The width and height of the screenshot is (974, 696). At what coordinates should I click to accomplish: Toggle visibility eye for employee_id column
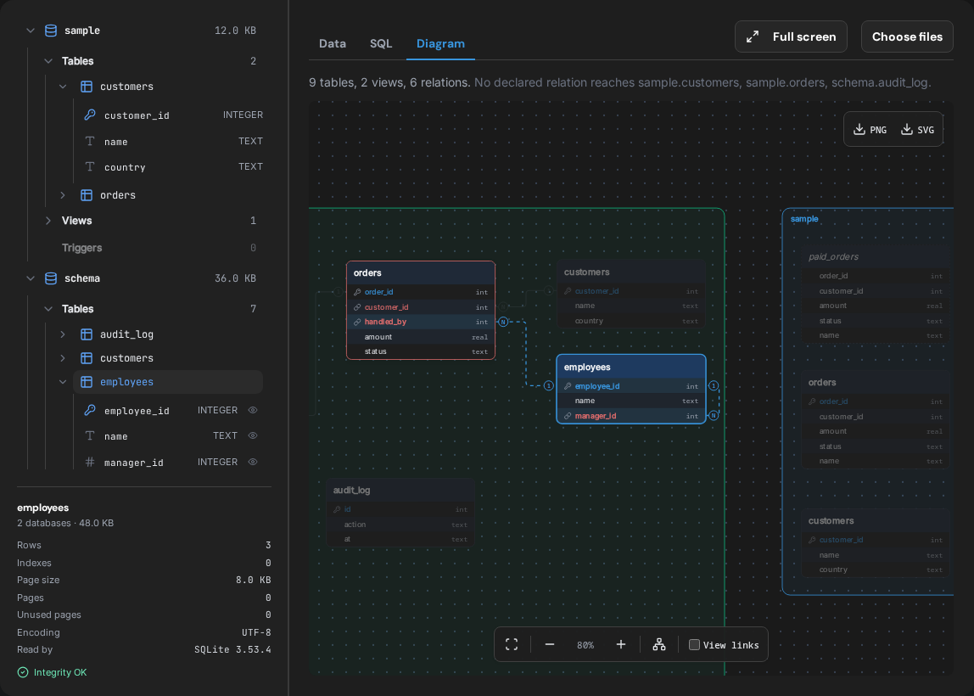(253, 410)
